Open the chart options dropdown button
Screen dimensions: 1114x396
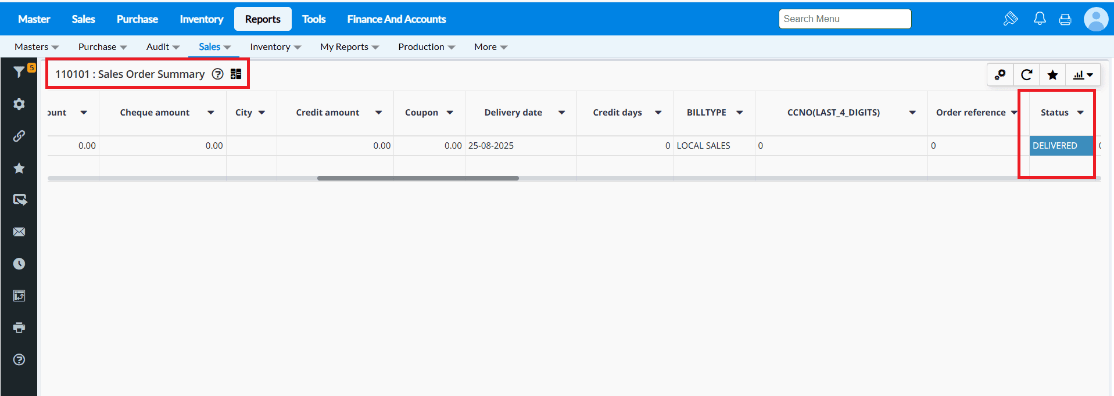click(x=1083, y=75)
